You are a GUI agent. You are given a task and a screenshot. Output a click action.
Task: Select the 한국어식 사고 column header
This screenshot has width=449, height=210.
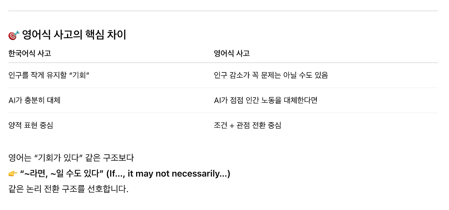[x=30, y=54]
